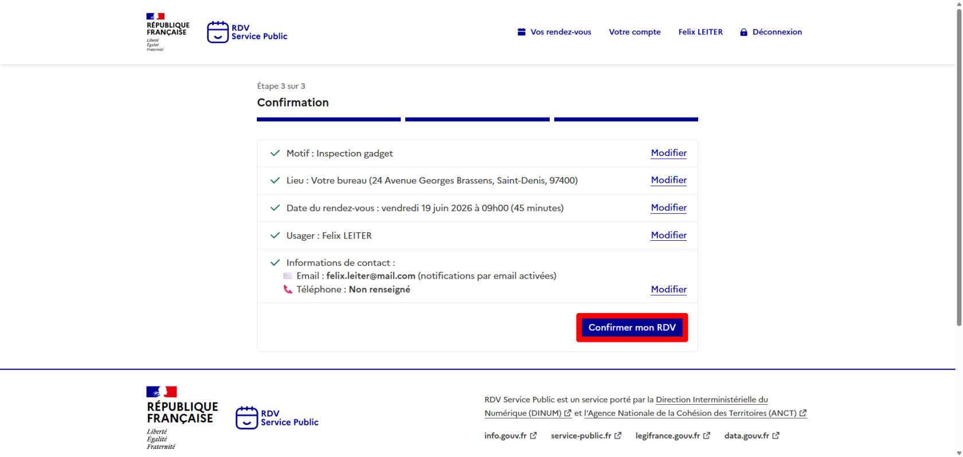The image size is (963, 457).
Task: Click the green checkmark next to Usager
Action: (x=275, y=235)
